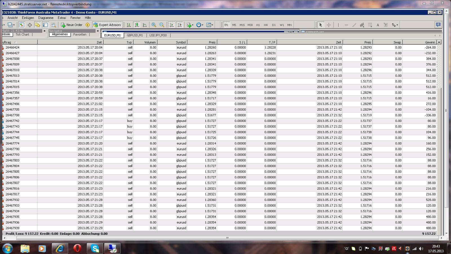Viewport: 451px width, 254px height.
Task: Open the Ansicht menu
Action: pyautogui.click(x=12, y=18)
